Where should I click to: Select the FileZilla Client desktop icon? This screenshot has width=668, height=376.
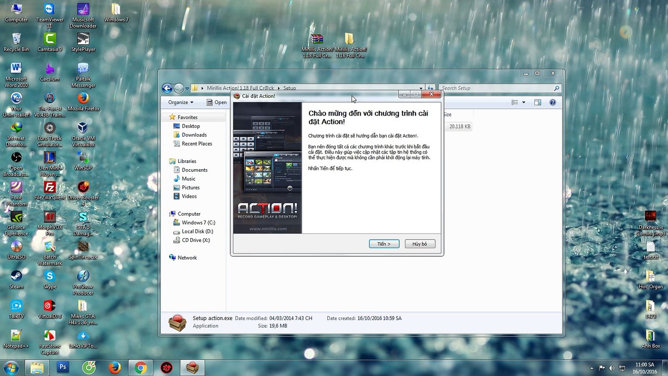tap(50, 191)
